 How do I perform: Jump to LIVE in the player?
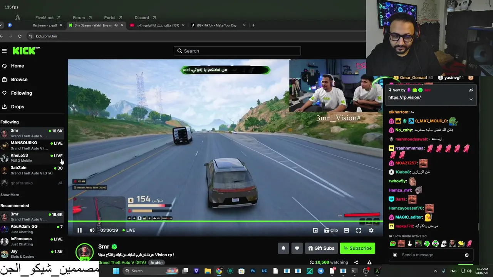click(x=129, y=230)
